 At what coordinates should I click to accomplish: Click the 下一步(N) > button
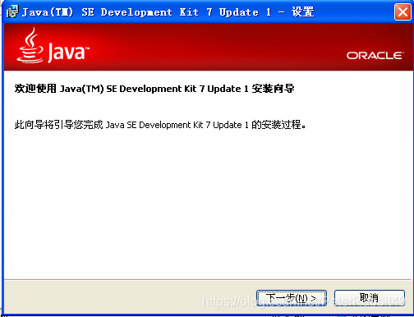(292, 298)
